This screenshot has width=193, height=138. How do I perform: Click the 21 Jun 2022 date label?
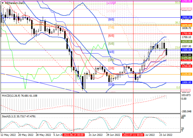(x=95, y=135)
